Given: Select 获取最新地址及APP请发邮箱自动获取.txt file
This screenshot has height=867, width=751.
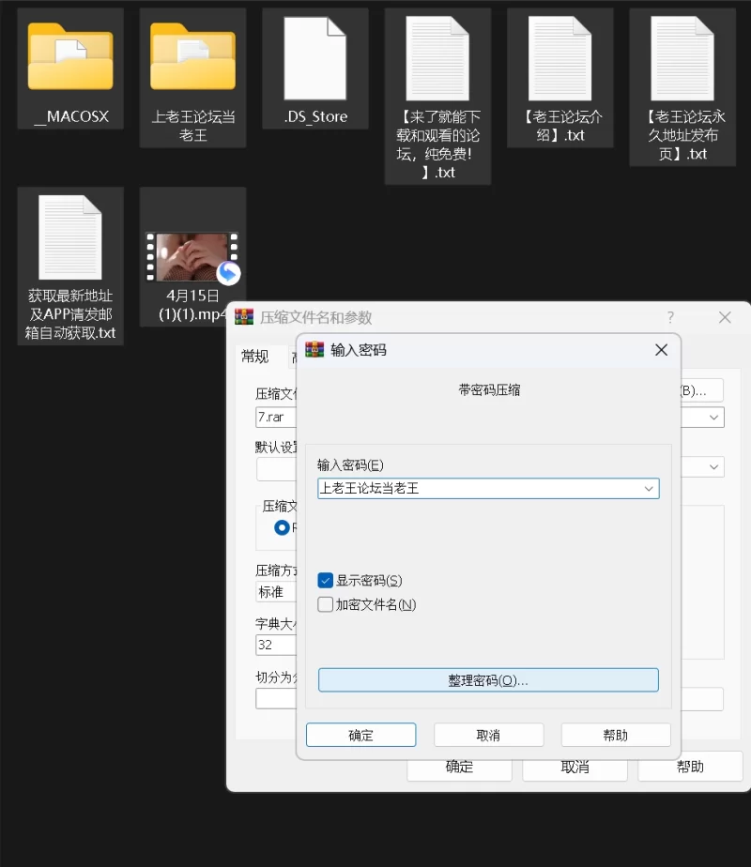Looking at the screenshot, I should click(70, 237).
